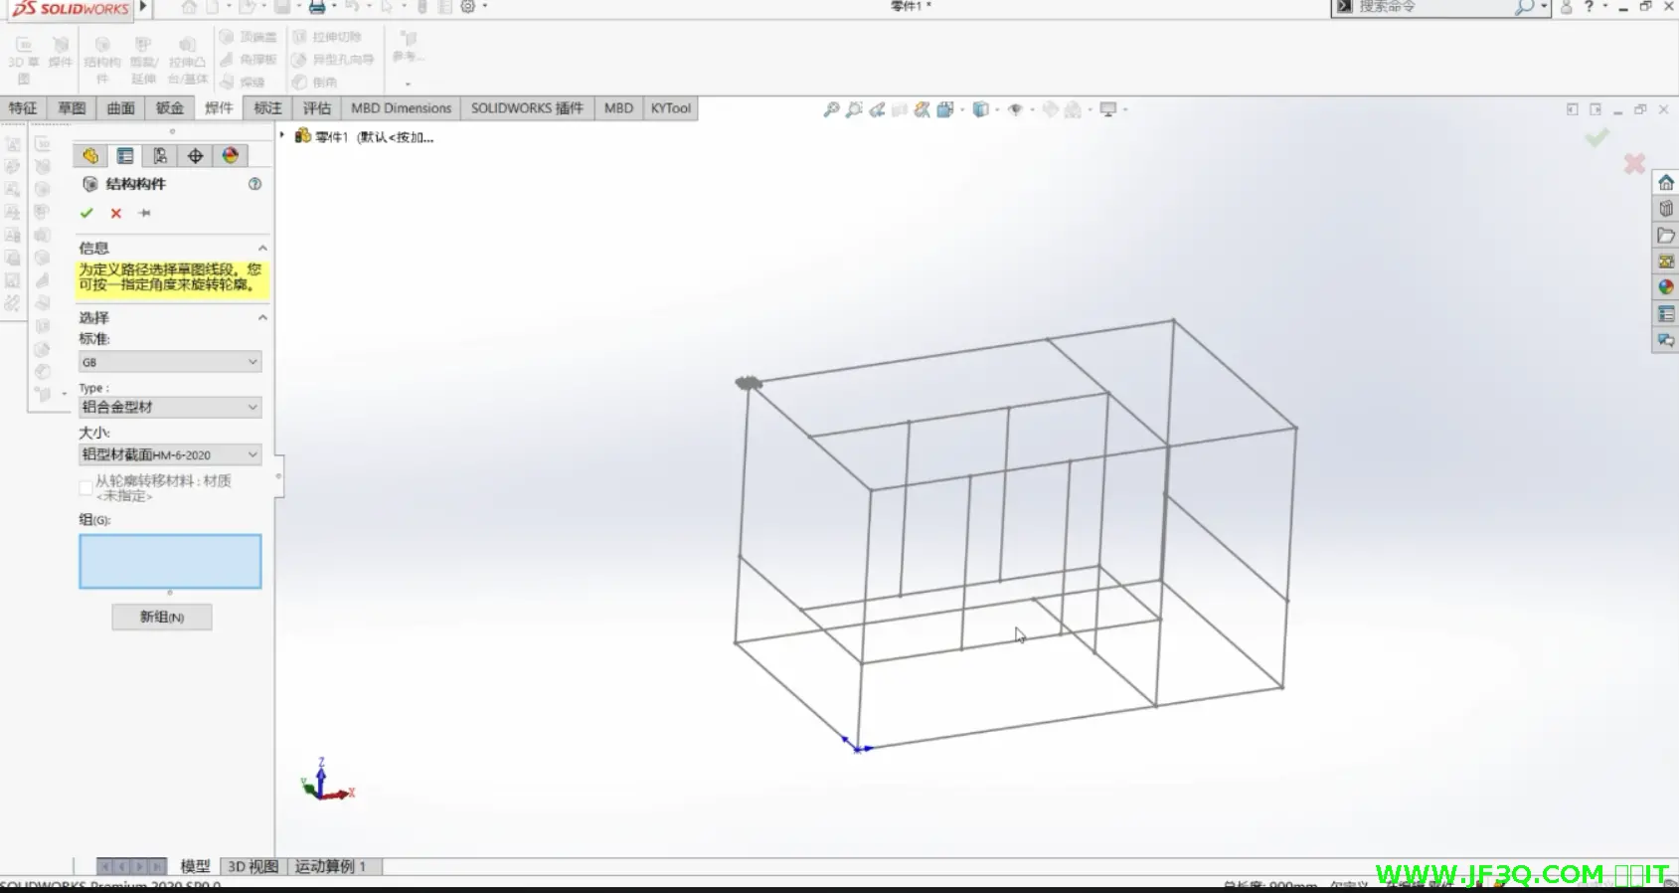
Task: Open the ConfigurationManager tab icon
Action: pyautogui.click(x=160, y=156)
